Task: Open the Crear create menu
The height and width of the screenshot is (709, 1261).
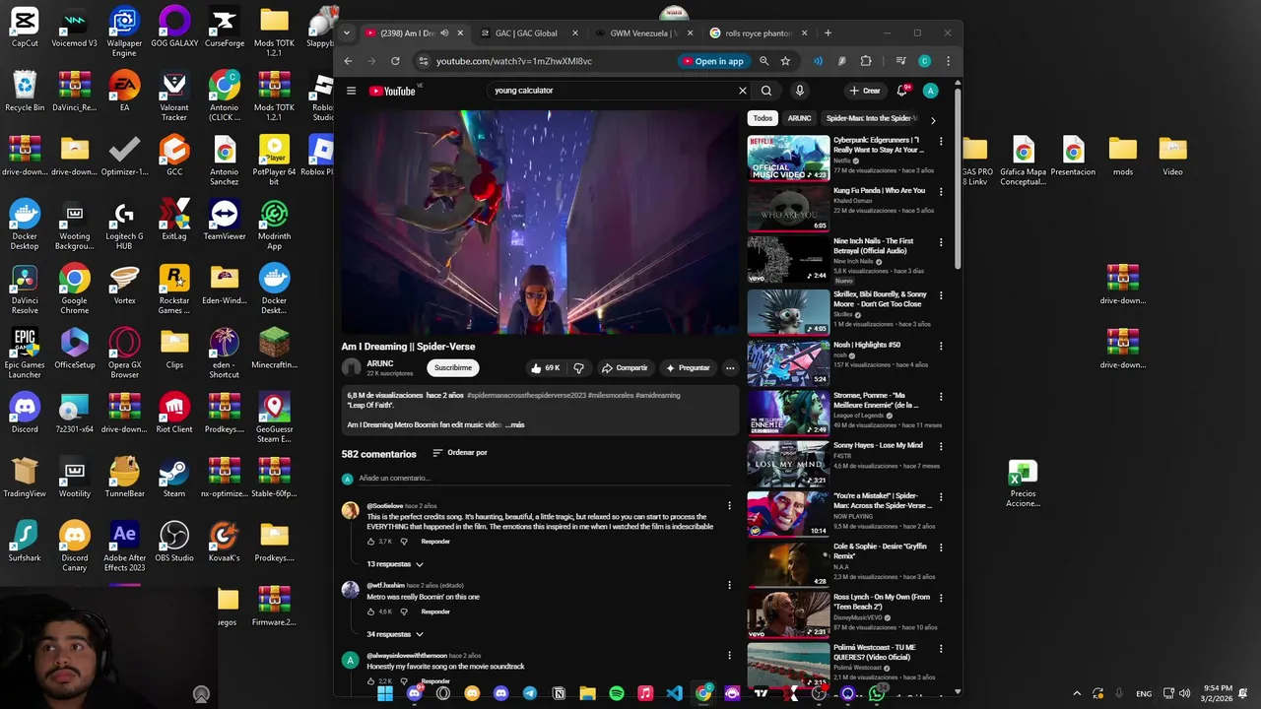Action: [x=865, y=91]
